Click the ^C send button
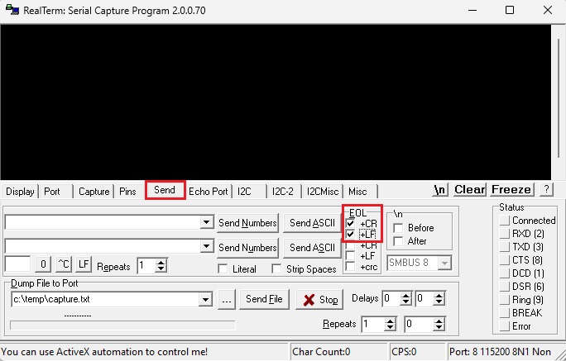The height and width of the screenshot is (361, 566). [x=64, y=265]
